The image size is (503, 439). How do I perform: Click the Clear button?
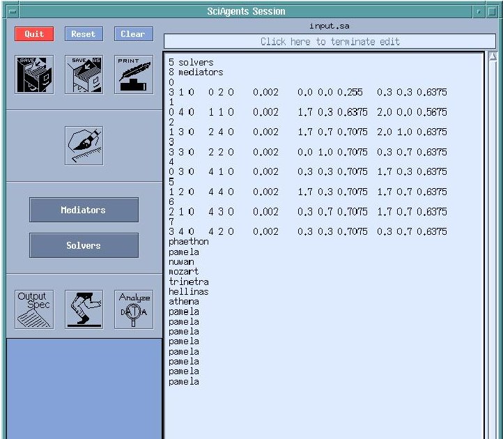pyautogui.click(x=134, y=34)
